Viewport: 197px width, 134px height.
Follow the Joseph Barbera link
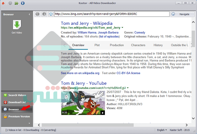click(108, 32)
